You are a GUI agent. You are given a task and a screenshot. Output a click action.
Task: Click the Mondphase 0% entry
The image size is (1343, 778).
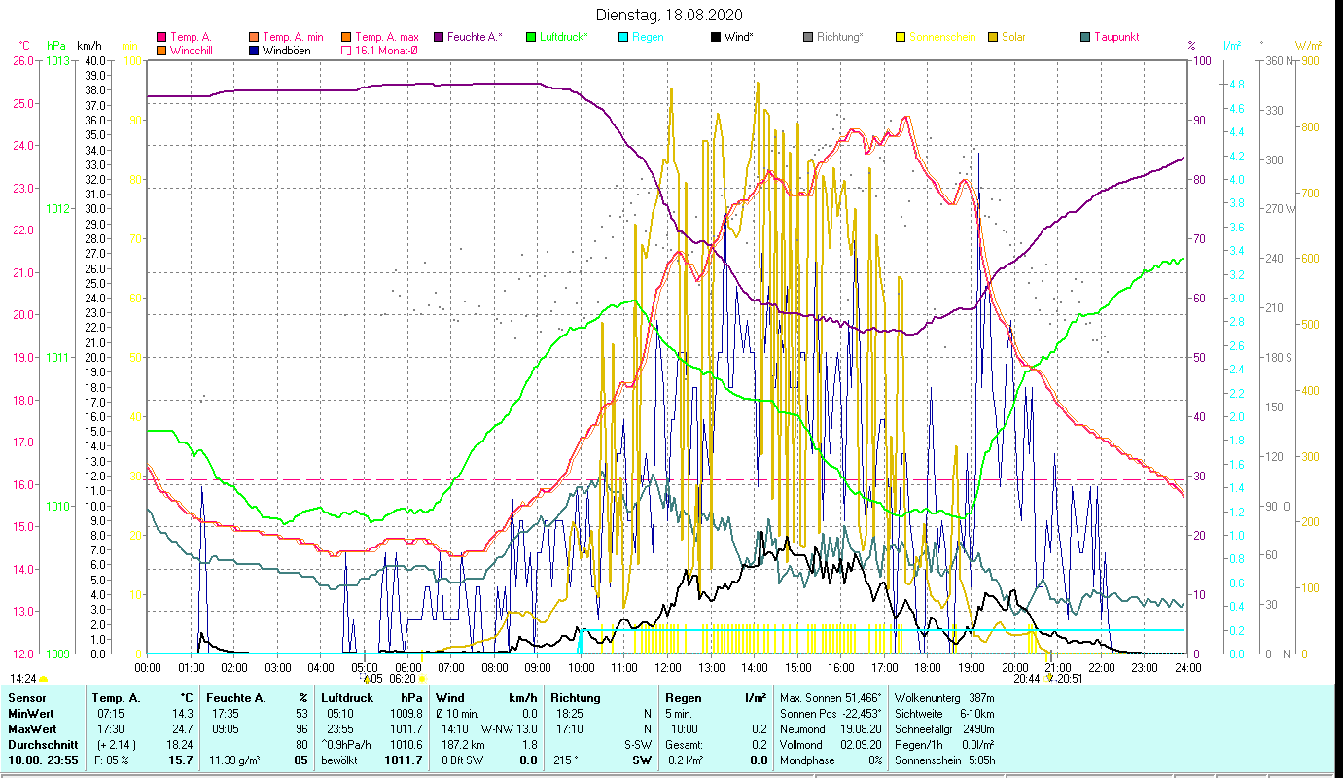pos(831,760)
